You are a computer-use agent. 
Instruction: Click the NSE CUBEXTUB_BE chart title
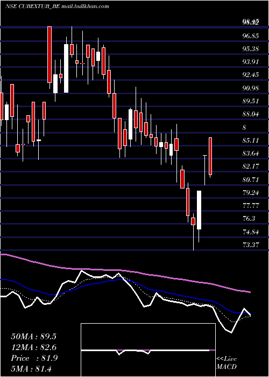point(57,6)
